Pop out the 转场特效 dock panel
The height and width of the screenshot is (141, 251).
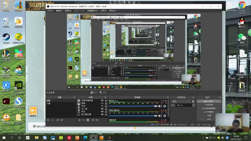tap(193, 97)
